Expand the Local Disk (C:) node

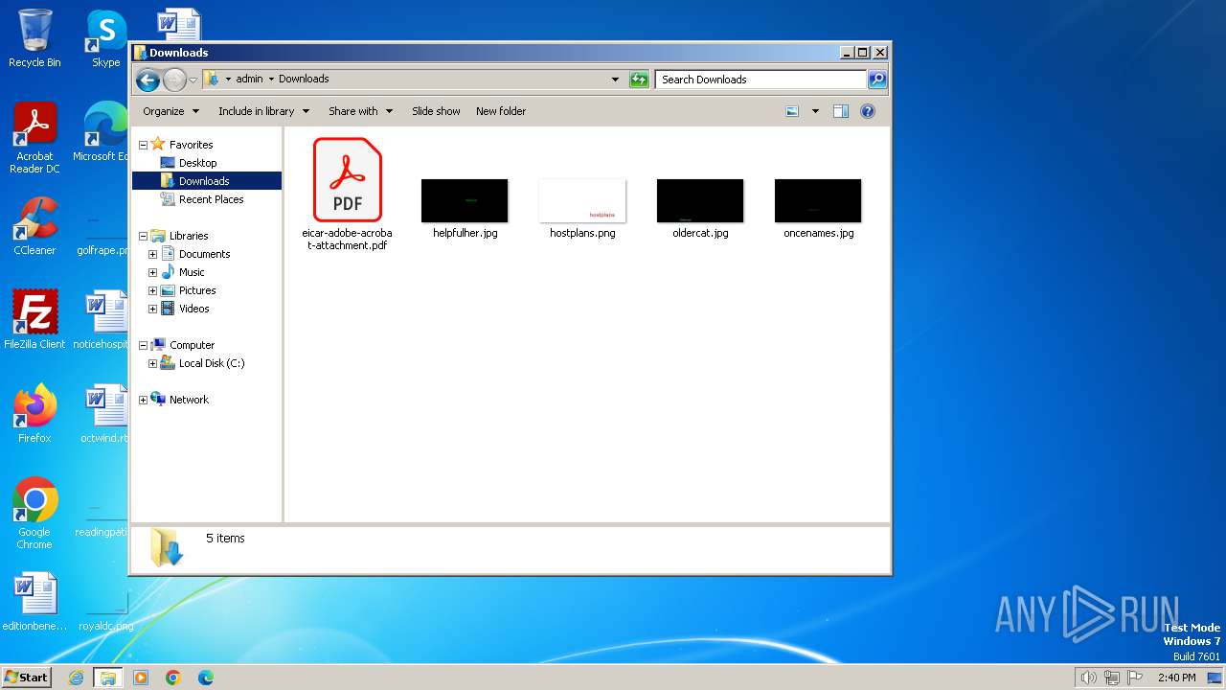click(152, 363)
